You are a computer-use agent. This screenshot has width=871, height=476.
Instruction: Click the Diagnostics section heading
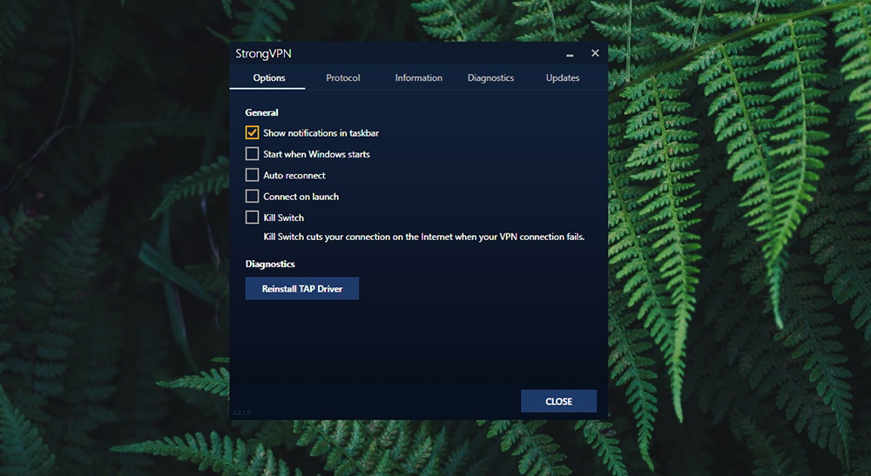point(270,264)
